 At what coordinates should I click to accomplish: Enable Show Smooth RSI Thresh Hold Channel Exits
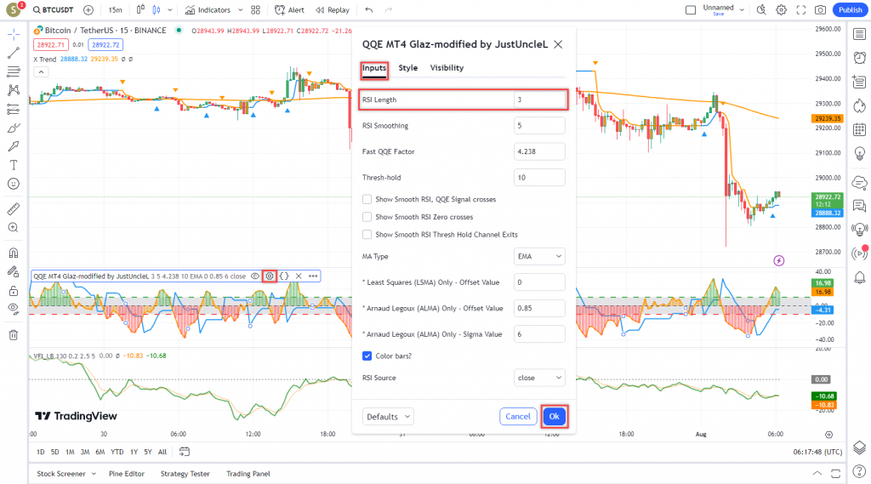[367, 235]
